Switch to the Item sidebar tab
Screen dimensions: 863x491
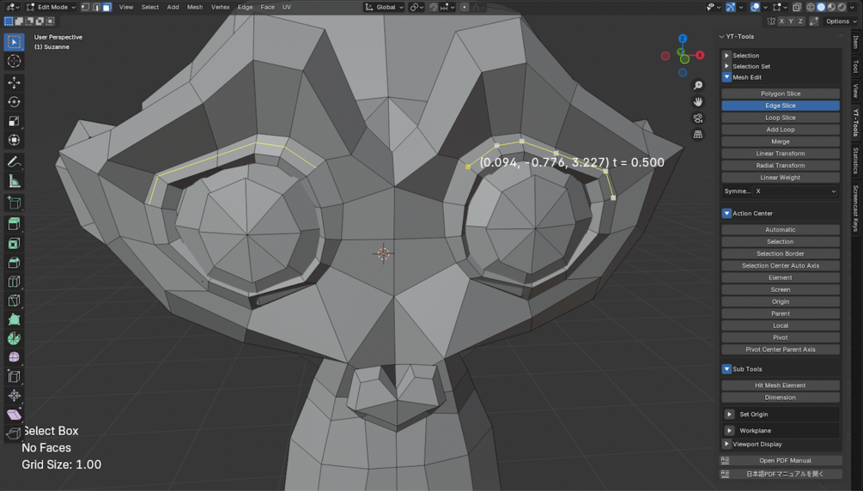pos(856,42)
